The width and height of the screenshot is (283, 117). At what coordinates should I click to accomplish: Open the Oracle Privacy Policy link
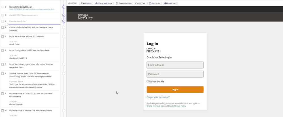[177, 106]
